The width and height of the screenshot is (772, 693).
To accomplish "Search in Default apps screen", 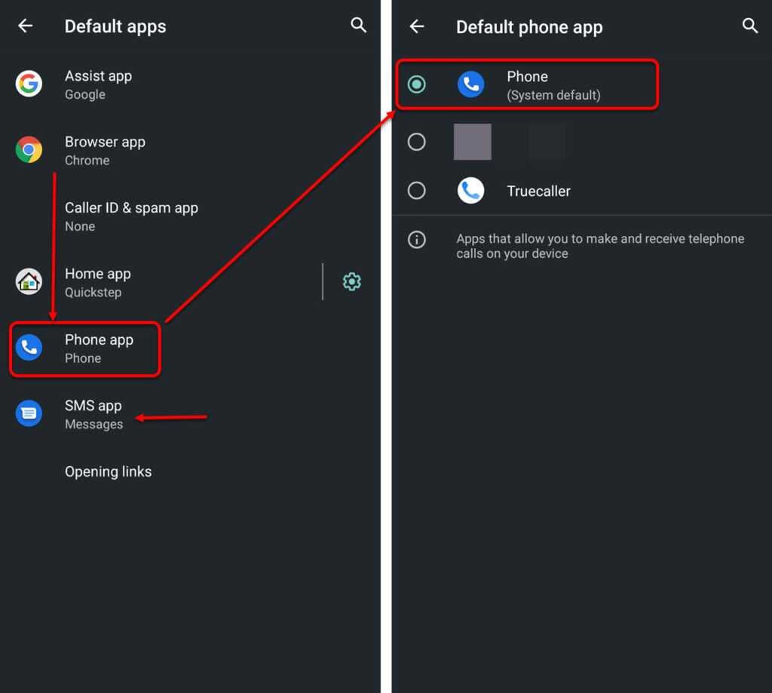I will [x=358, y=25].
